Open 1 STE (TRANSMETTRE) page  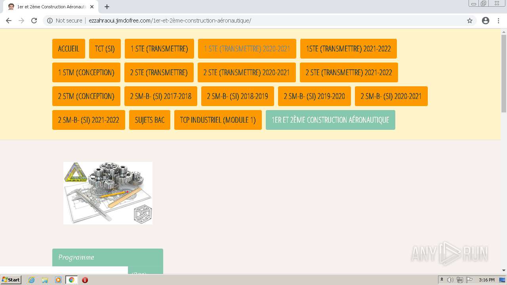click(159, 49)
